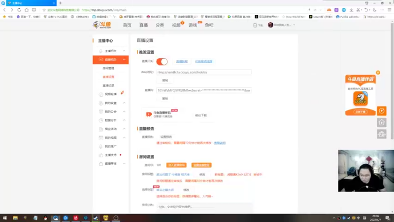Click the rtmp address field
The height and width of the screenshot is (222, 394).
pyautogui.click(x=204, y=72)
